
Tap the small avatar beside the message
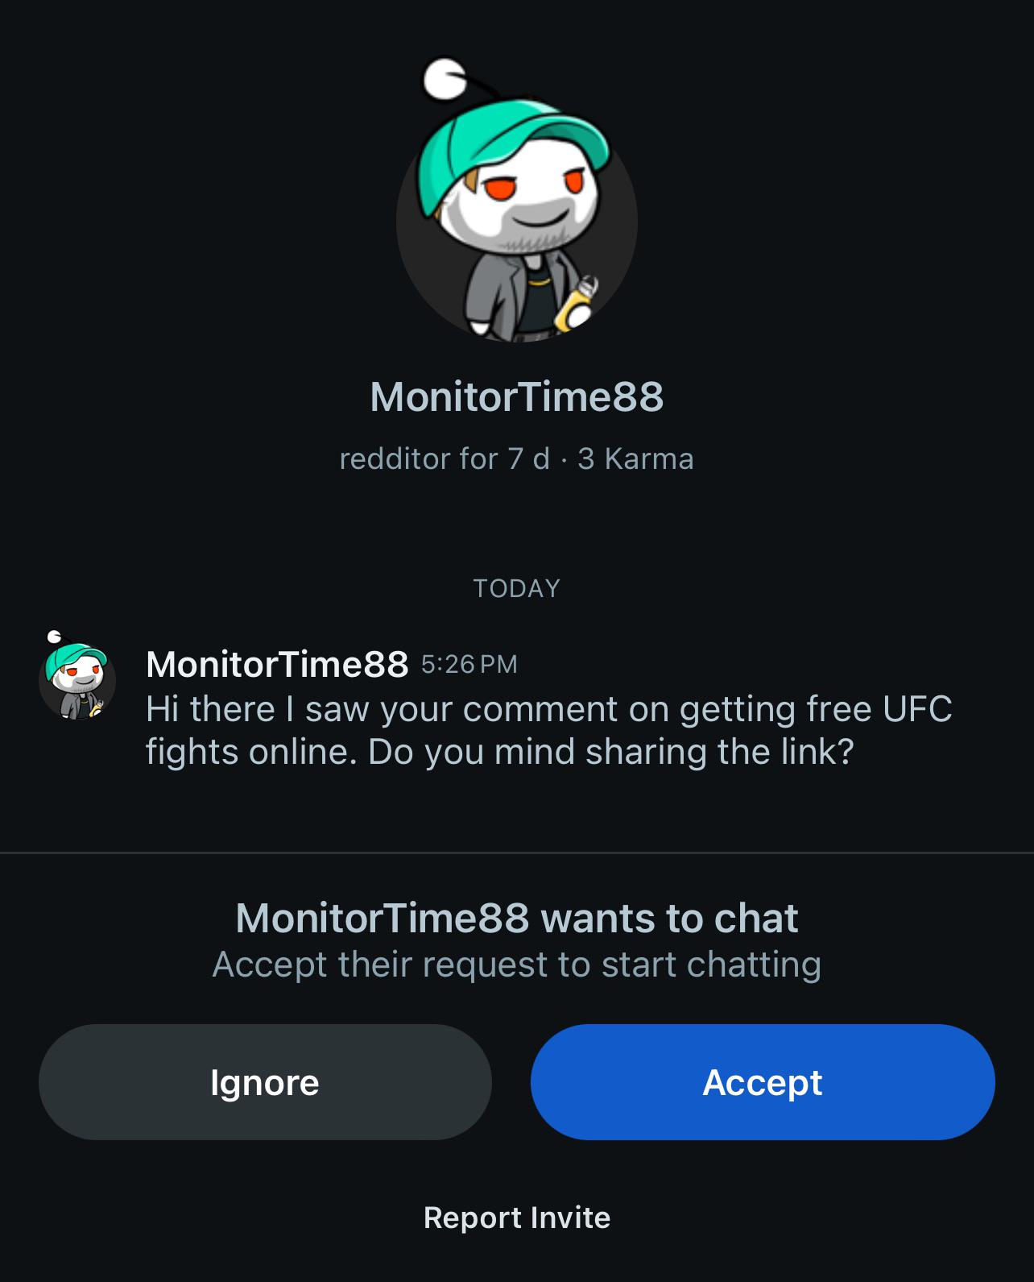pyautogui.click(x=77, y=678)
